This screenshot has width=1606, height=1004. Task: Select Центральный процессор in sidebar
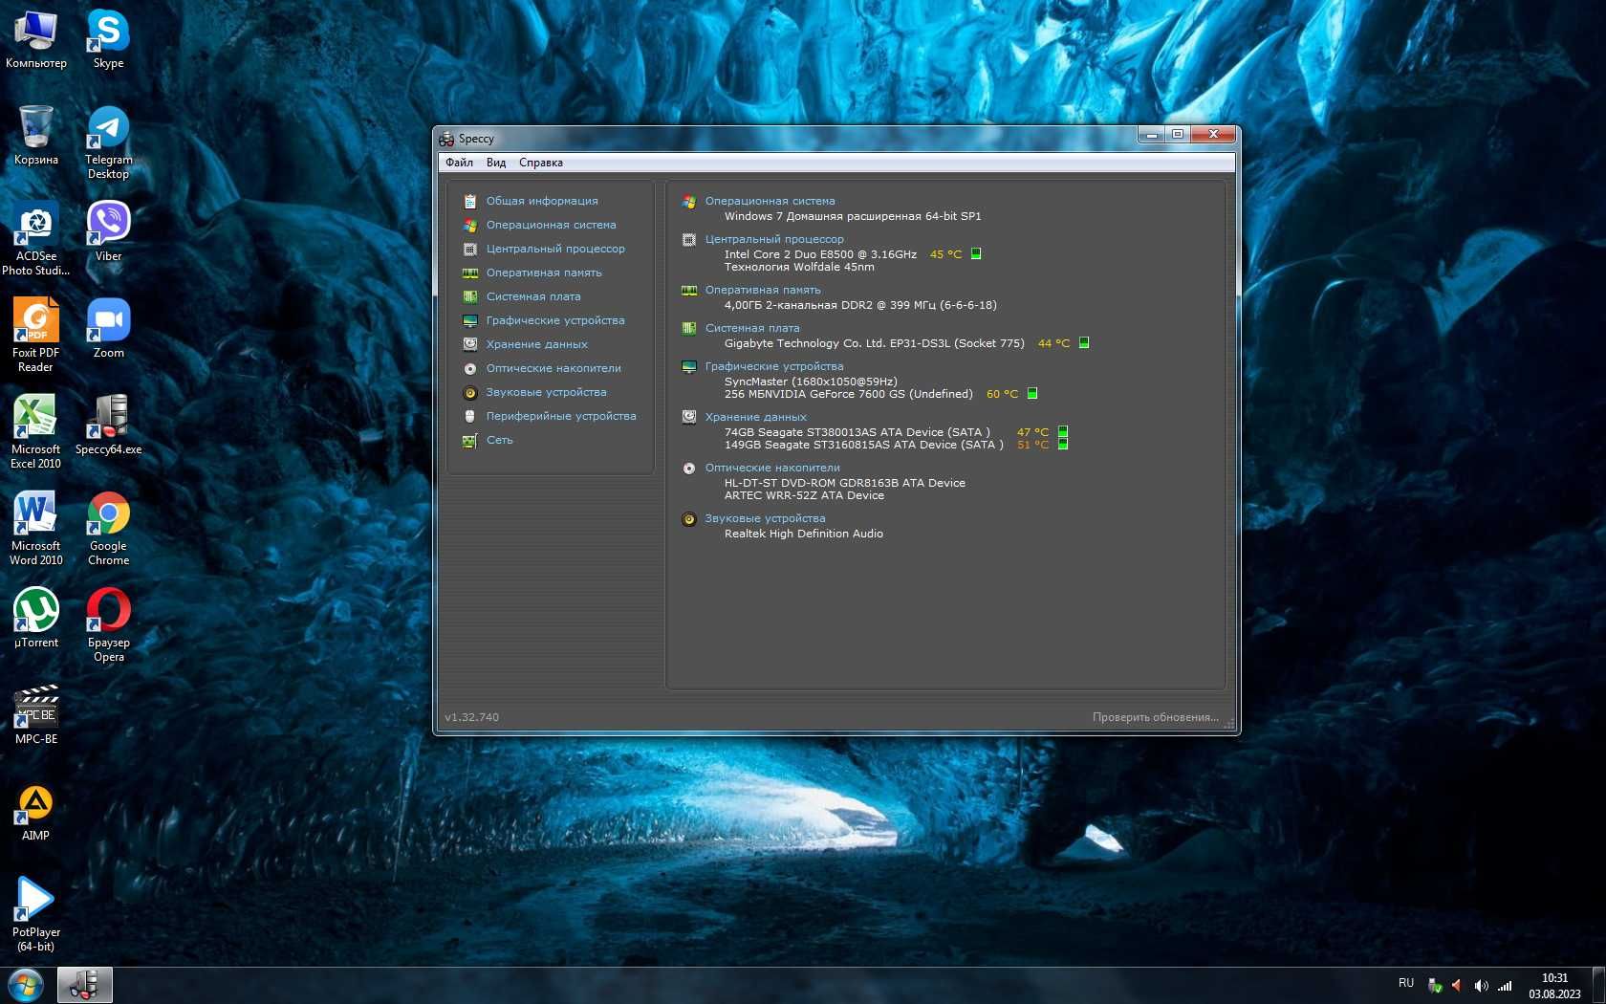pos(555,249)
